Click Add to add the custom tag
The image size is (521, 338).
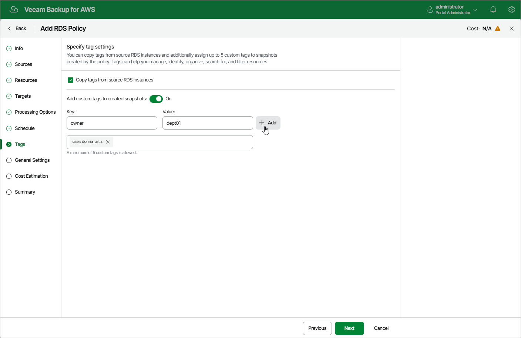point(268,123)
